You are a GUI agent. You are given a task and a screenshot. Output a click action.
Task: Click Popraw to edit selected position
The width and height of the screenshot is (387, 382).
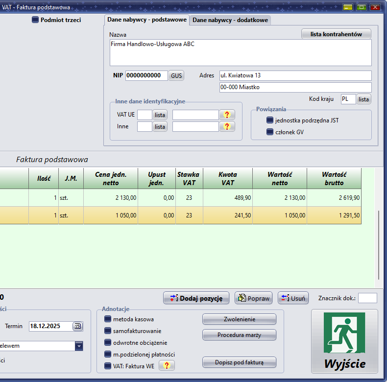point(253,298)
